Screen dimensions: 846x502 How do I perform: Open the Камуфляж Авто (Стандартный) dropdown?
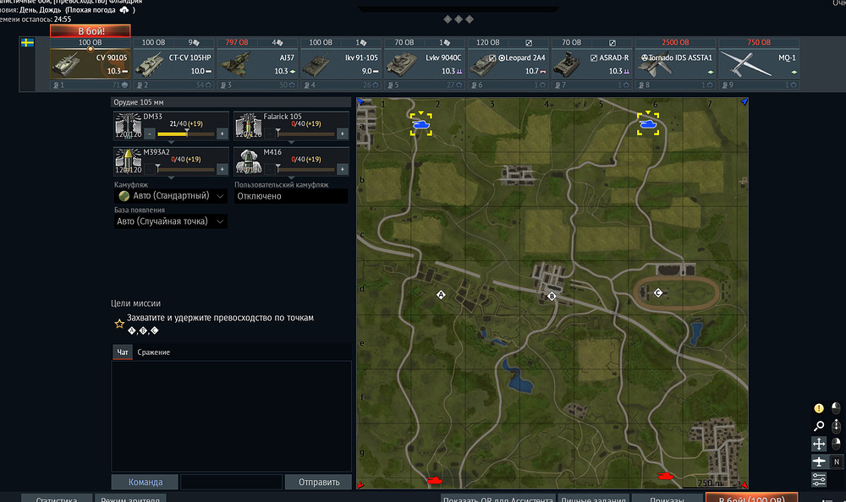point(171,196)
